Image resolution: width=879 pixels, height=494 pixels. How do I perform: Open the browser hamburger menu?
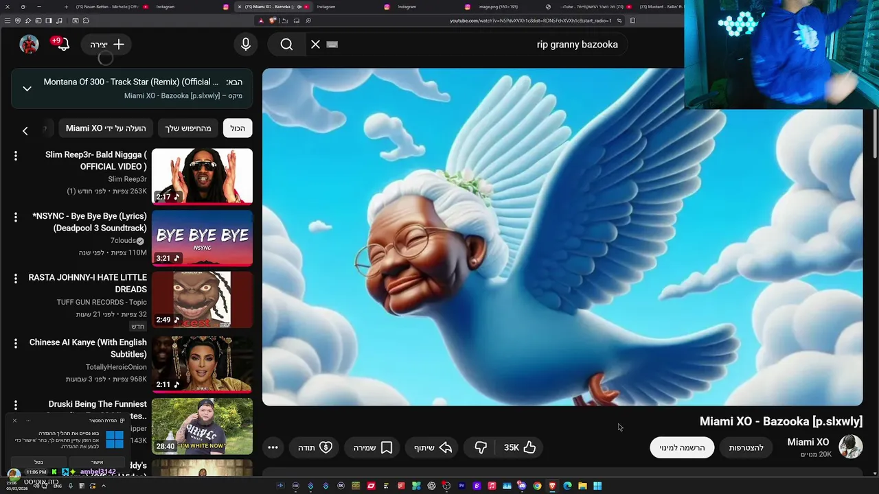coord(7,21)
